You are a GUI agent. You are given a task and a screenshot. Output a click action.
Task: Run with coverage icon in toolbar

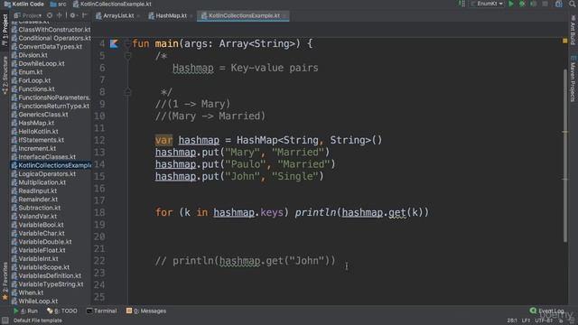click(534, 4)
